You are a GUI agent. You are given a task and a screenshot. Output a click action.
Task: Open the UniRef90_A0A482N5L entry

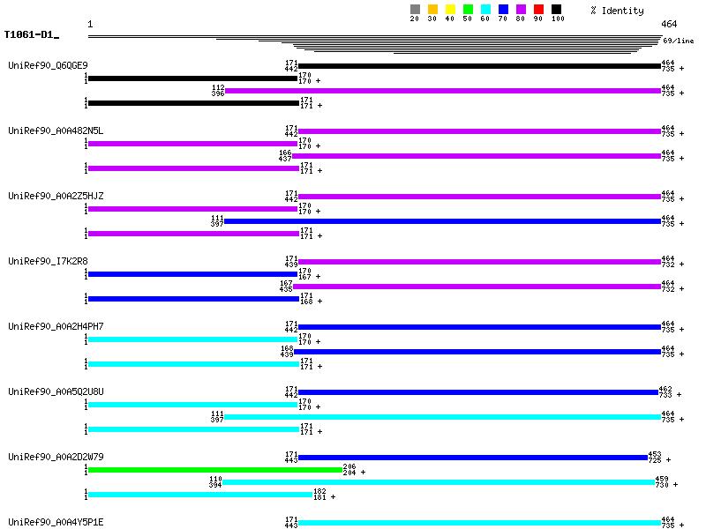click(56, 130)
